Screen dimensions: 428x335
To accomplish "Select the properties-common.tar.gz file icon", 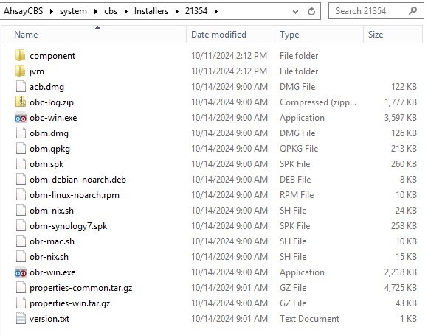I will (21, 288).
